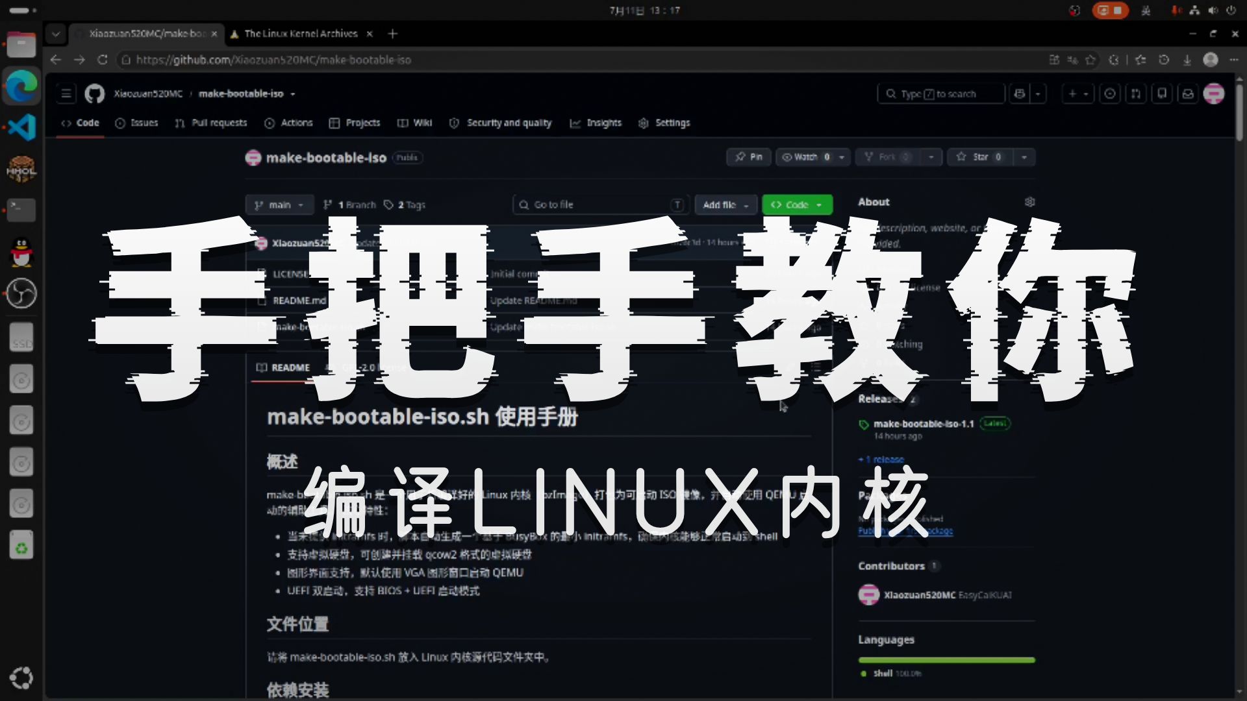Open repository Settings tab
The image size is (1247, 701).
point(664,123)
